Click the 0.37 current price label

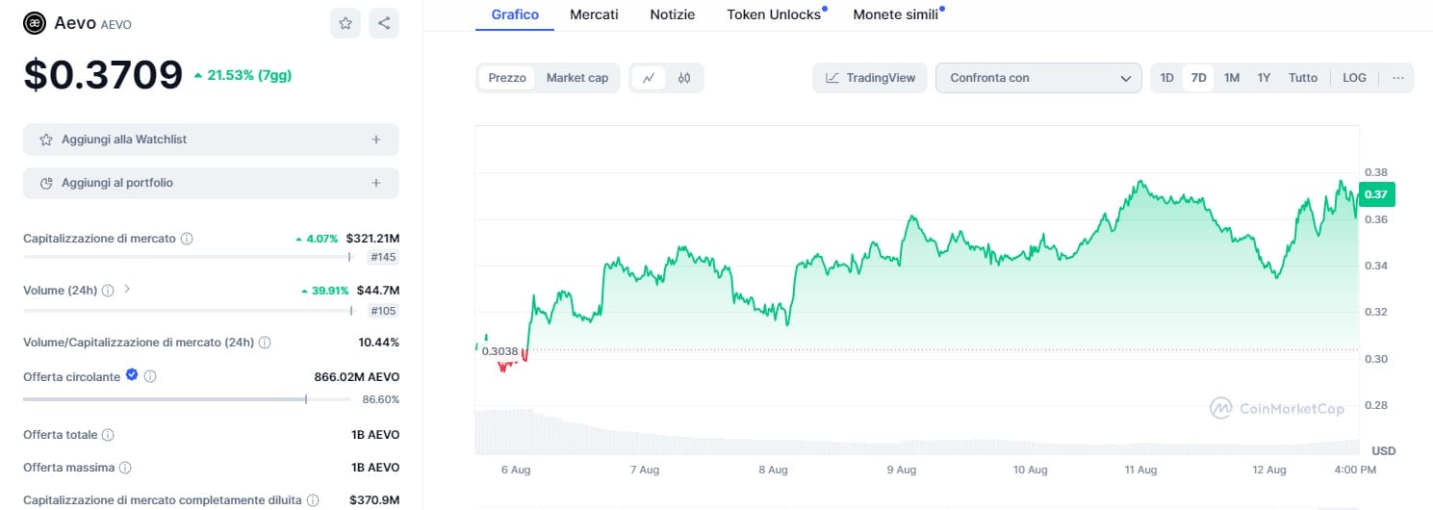pos(1376,195)
